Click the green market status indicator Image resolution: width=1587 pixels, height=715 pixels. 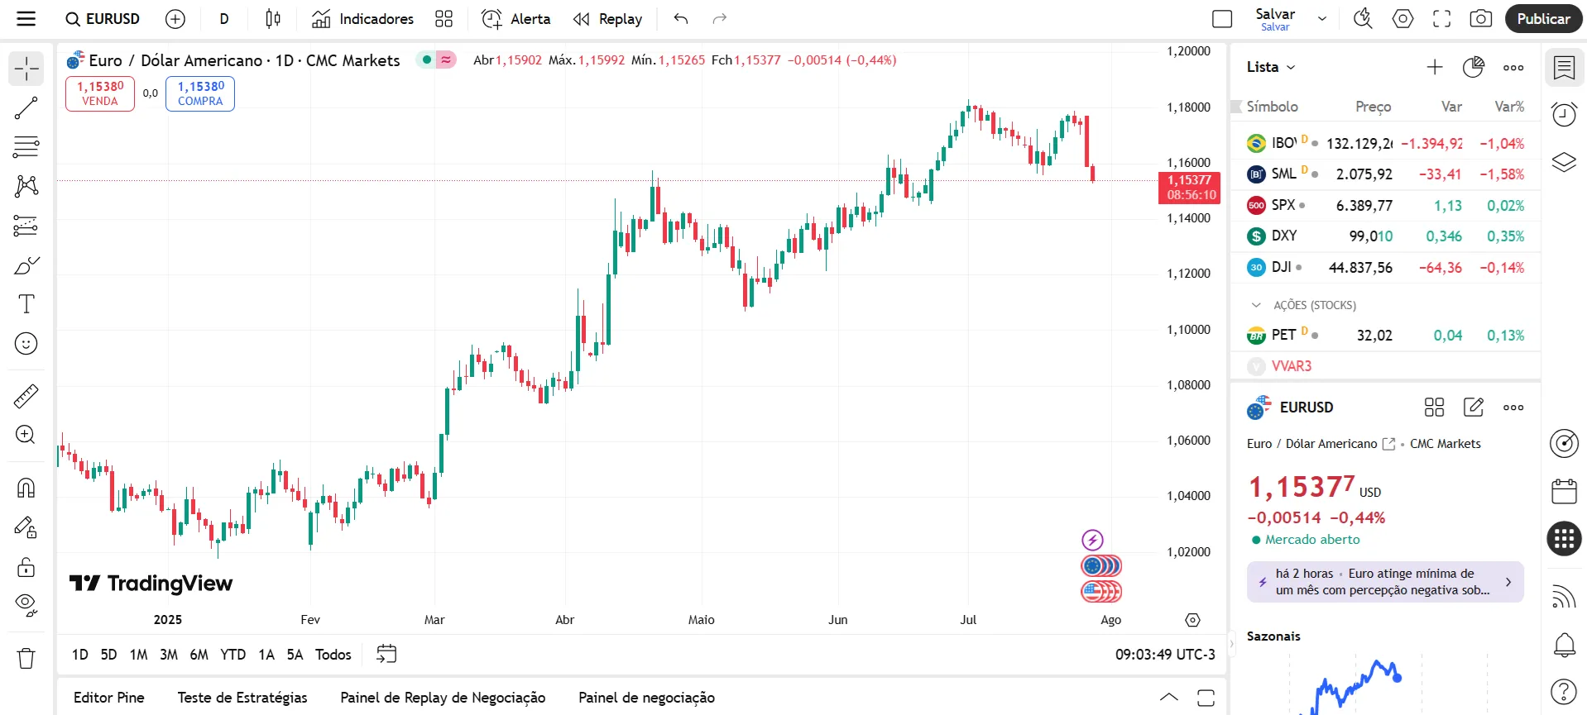pyautogui.click(x=426, y=60)
